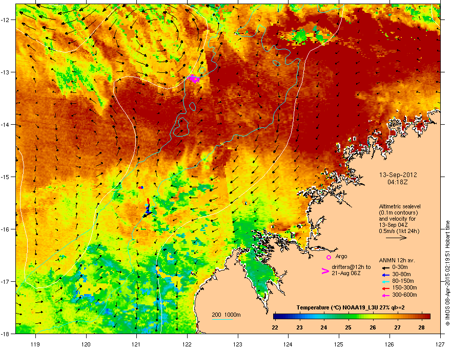Click the 'Temperature (°C) NOAA19_L3U' colorbar title

coord(337,307)
